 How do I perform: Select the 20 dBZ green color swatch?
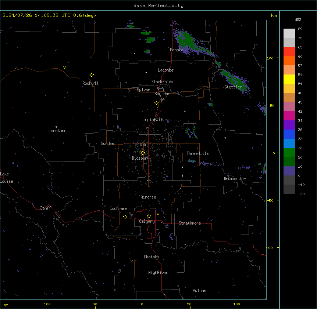[x=289, y=153]
